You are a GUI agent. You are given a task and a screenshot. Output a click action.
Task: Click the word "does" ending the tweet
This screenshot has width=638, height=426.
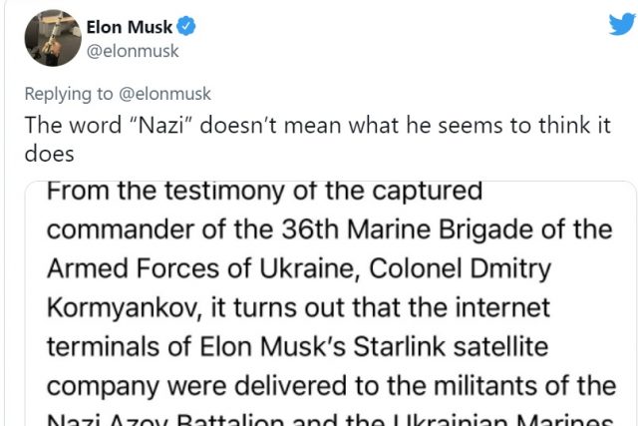point(49,154)
